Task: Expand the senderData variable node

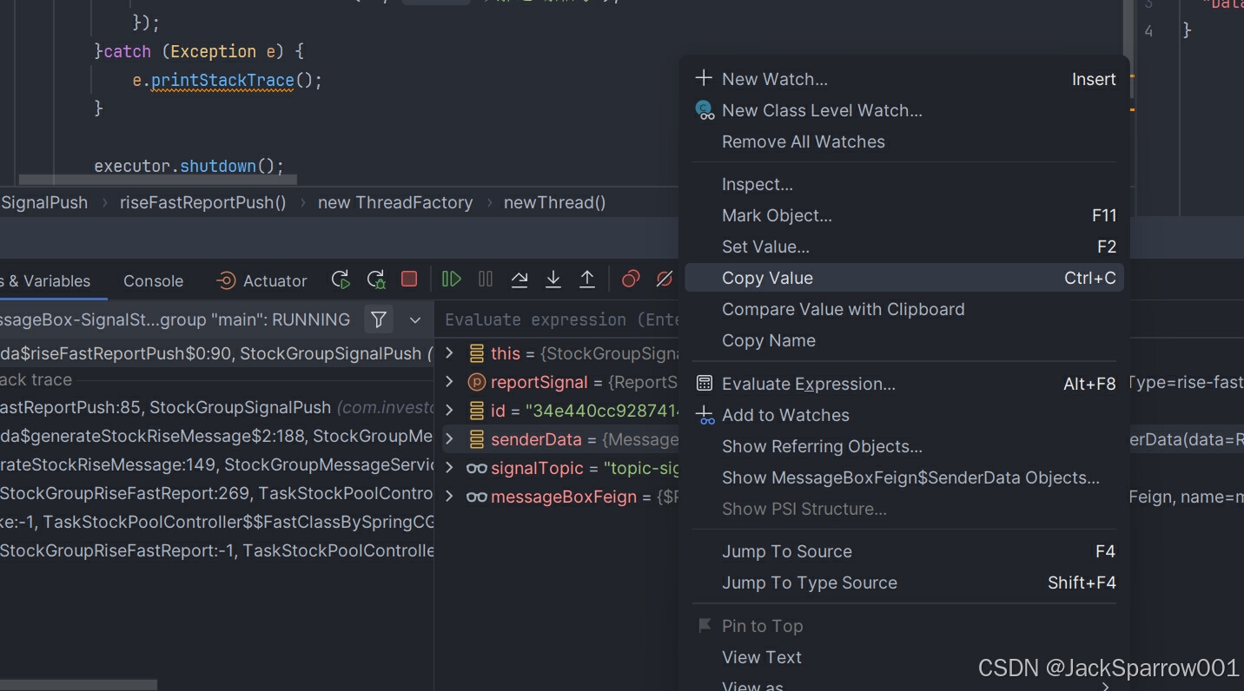Action: tap(449, 439)
